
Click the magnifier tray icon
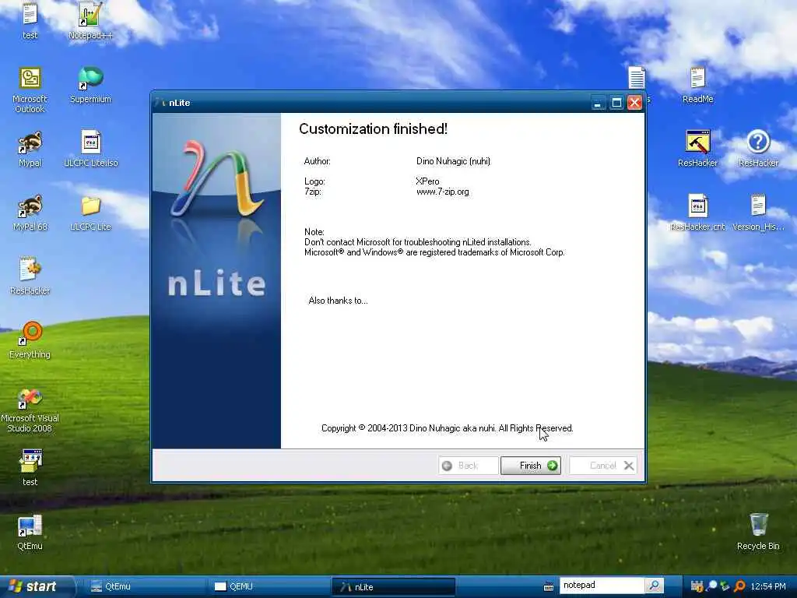tap(711, 586)
